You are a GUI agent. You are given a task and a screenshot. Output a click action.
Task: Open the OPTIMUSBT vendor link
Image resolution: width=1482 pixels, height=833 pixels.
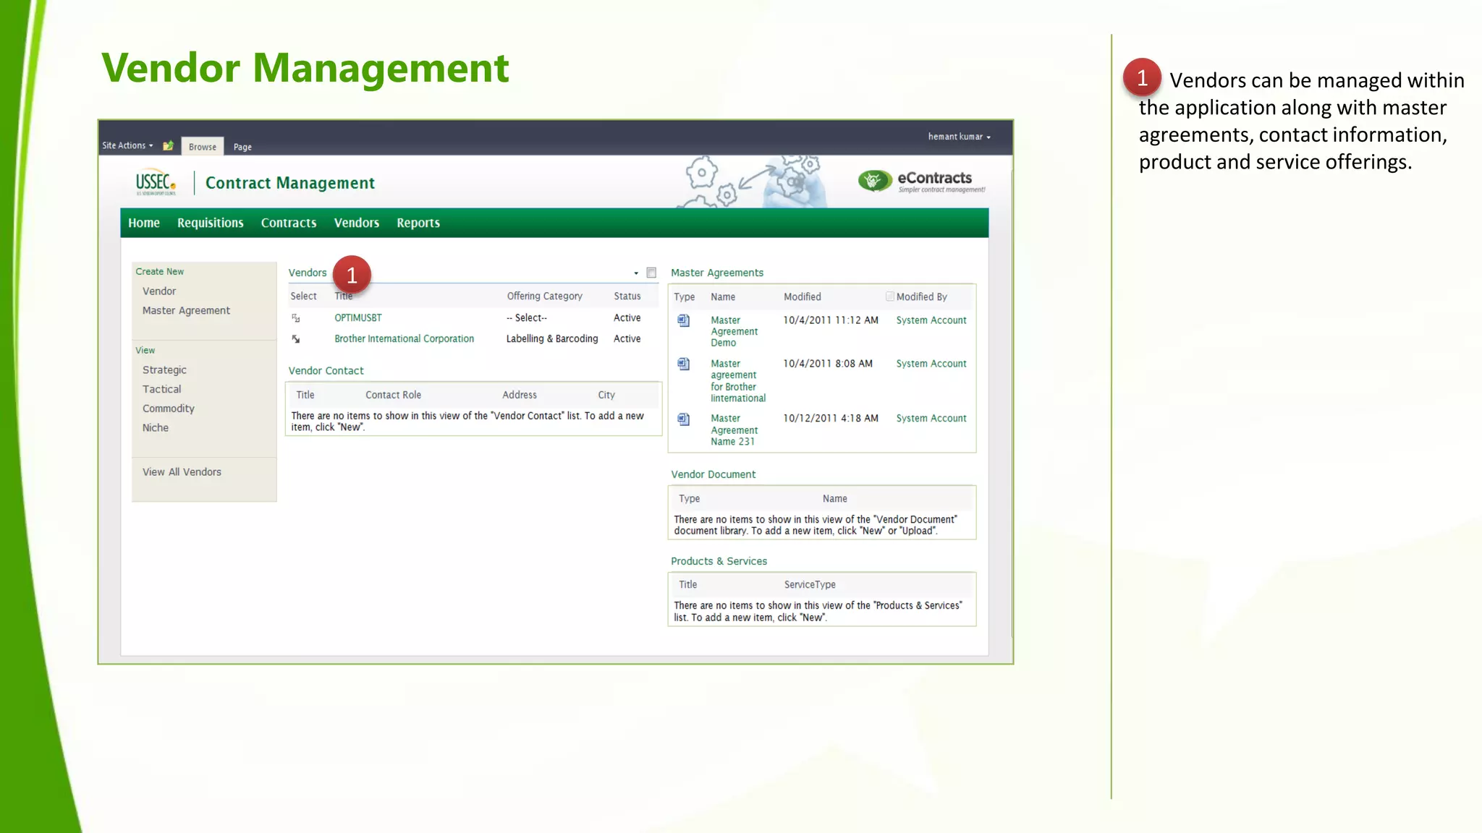[x=358, y=318]
